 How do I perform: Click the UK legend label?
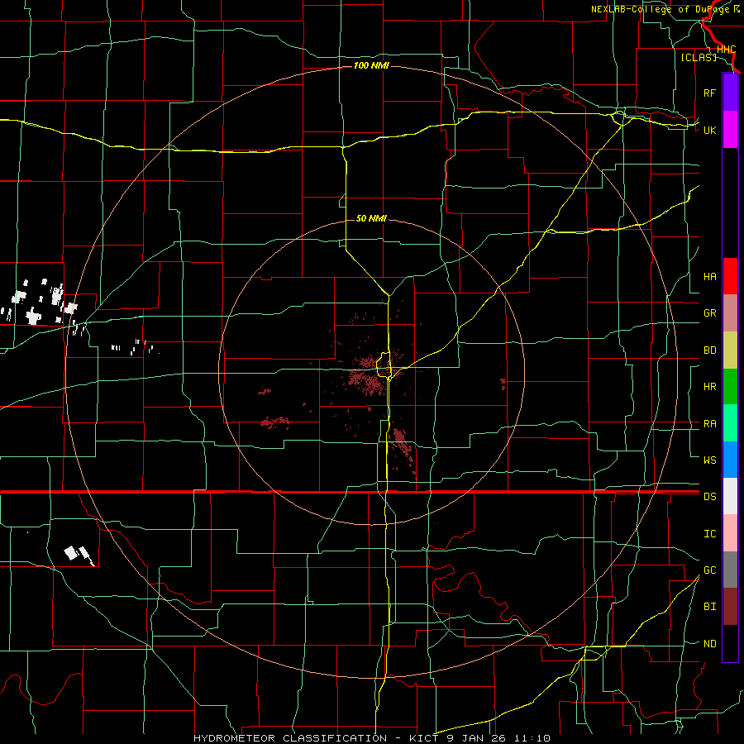[x=709, y=130]
